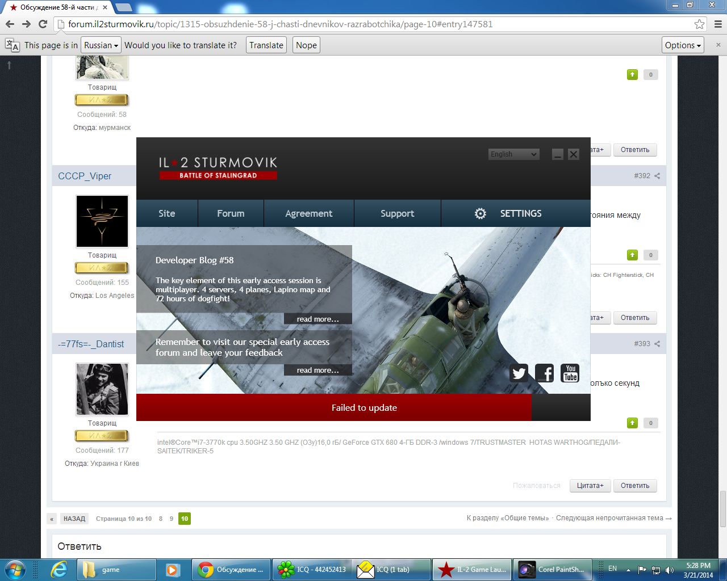Open the launcher's YouTube channel icon
727x581 pixels.
coord(570,373)
